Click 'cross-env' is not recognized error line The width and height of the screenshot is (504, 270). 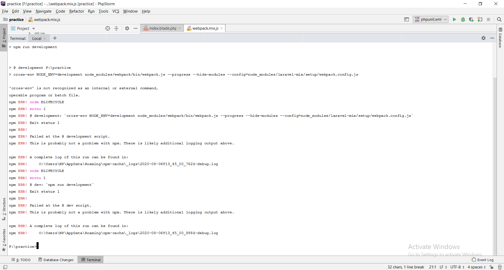coord(84,88)
